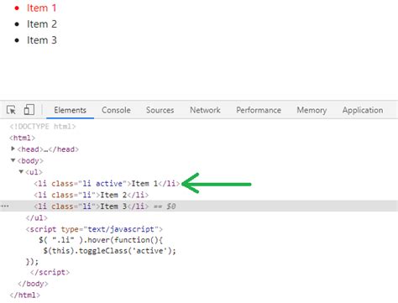Click the toggleClass('active') code line
The height and width of the screenshot is (303, 398).
click(109, 250)
